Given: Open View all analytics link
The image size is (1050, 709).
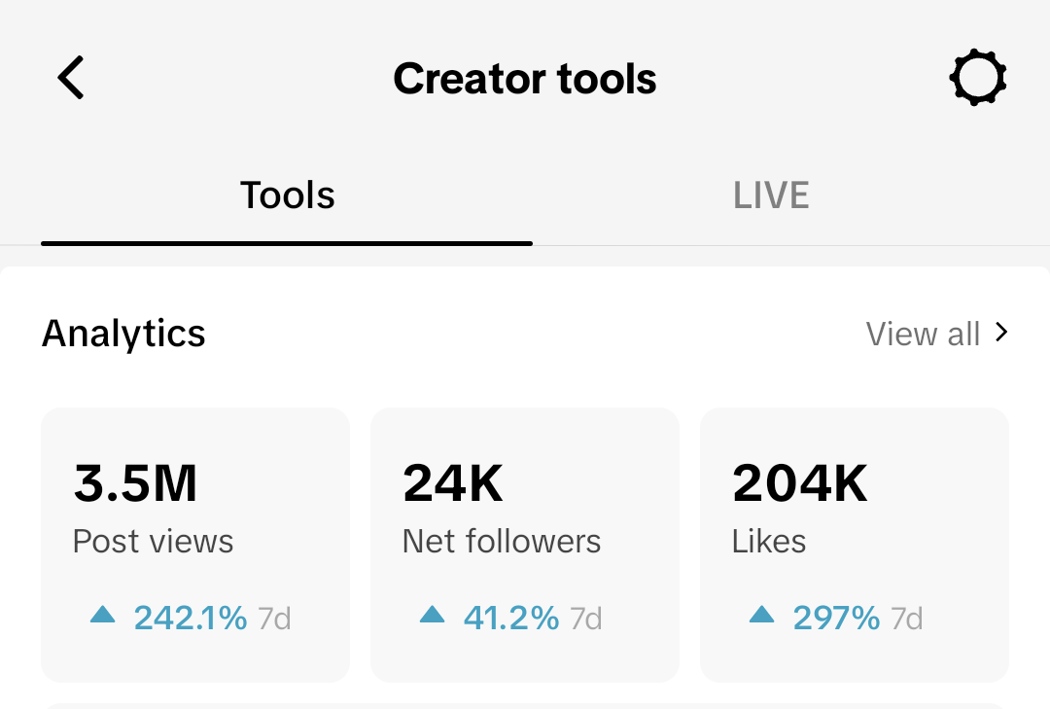Looking at the screenshot, I should point(923,335).
